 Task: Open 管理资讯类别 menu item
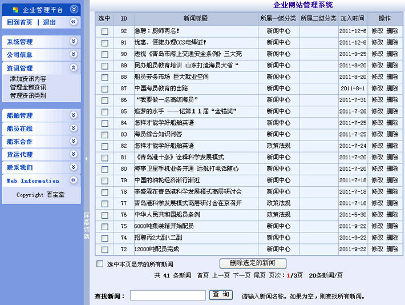28,96
